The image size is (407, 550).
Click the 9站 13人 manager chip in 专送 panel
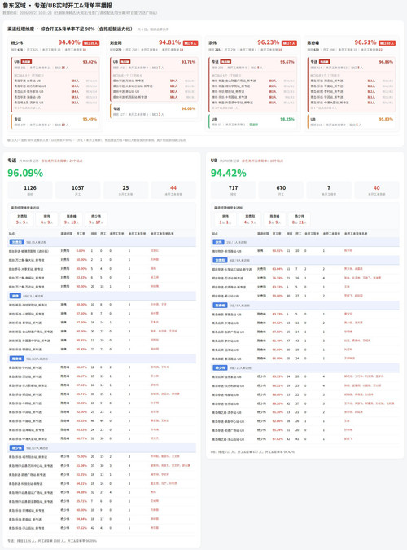coord(71,219)
